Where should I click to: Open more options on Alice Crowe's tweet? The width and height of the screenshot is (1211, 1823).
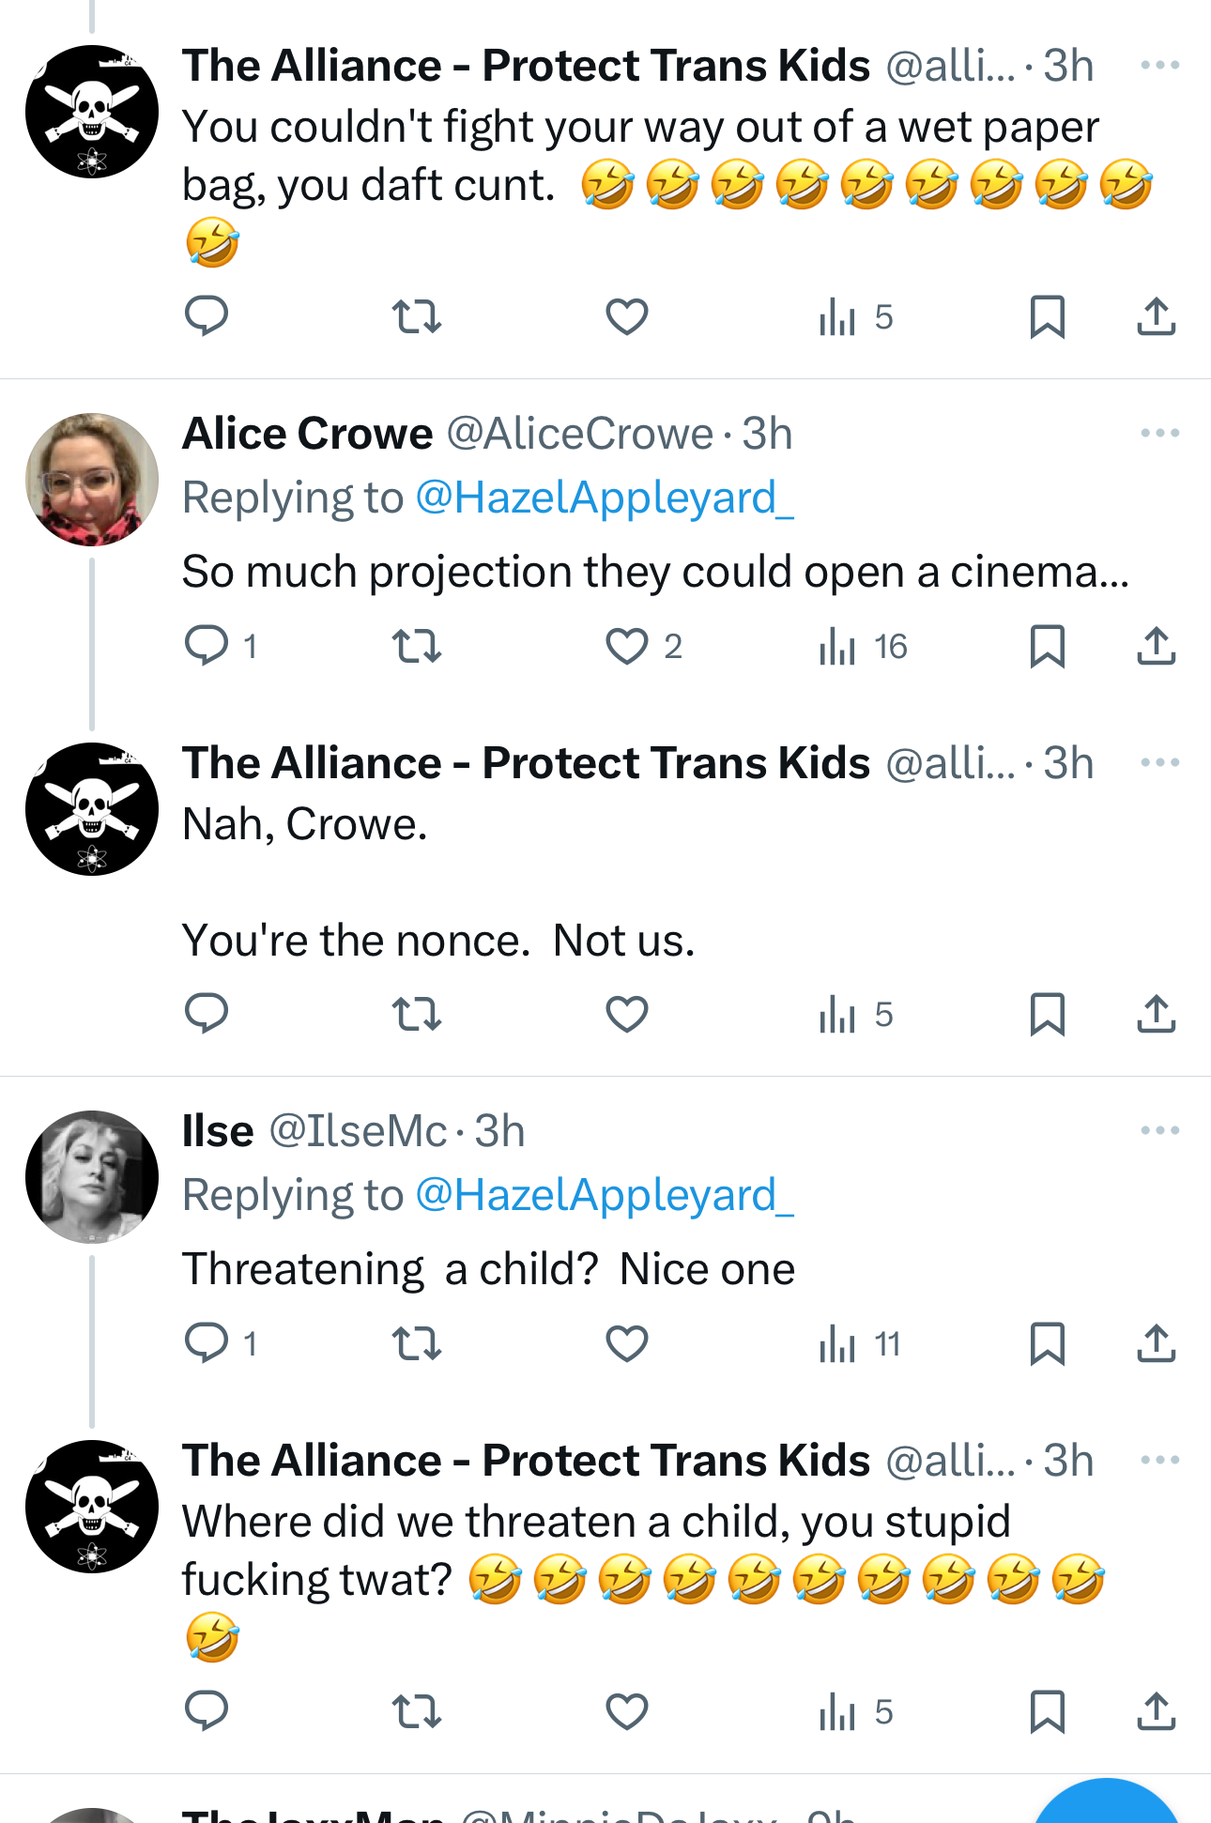click(x=1159, y=433)
